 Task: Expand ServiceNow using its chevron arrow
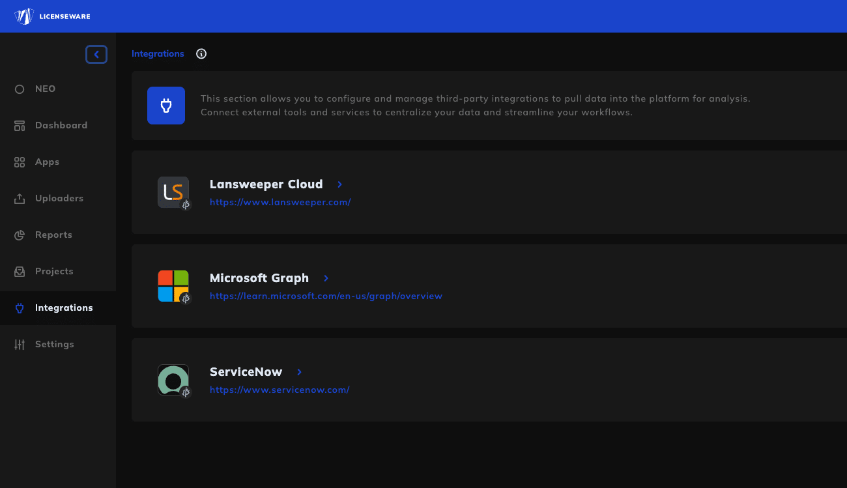click(300, 372)
